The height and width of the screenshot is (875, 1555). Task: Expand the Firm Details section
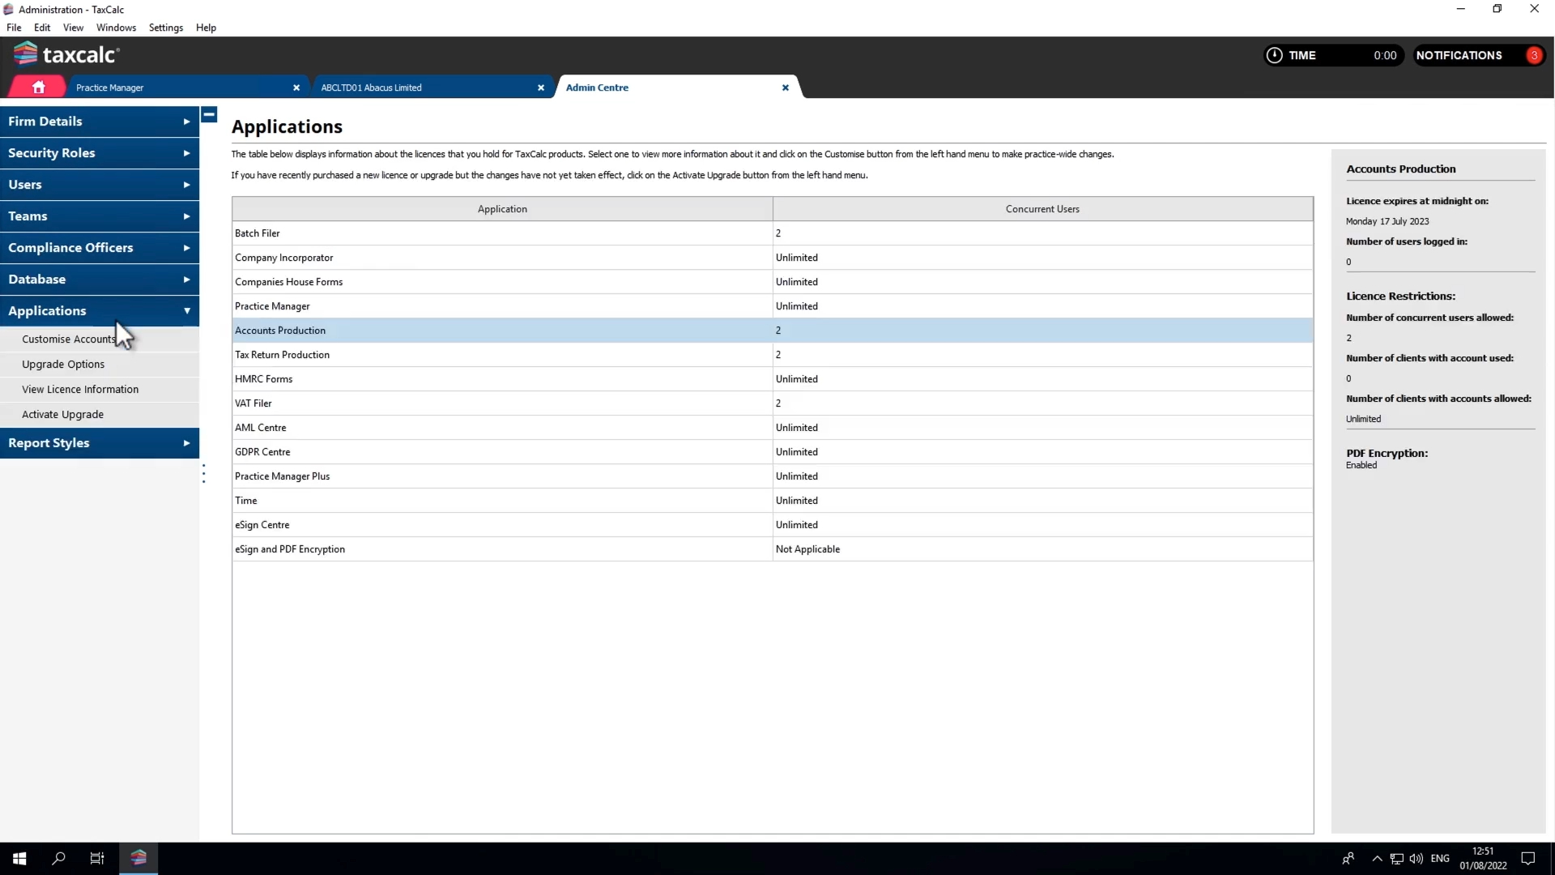(x=100, y=122)
